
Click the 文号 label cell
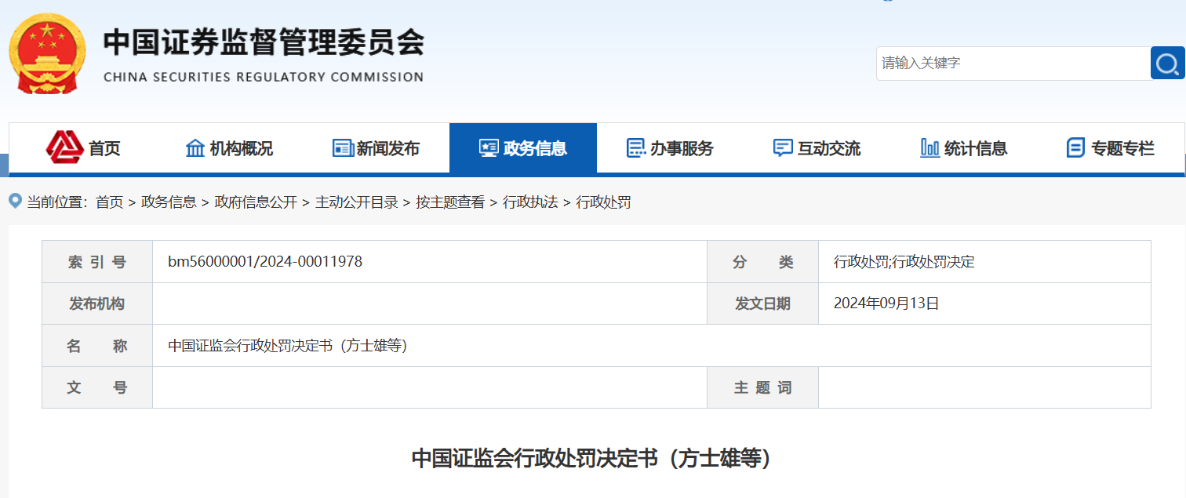pos(97,387)
